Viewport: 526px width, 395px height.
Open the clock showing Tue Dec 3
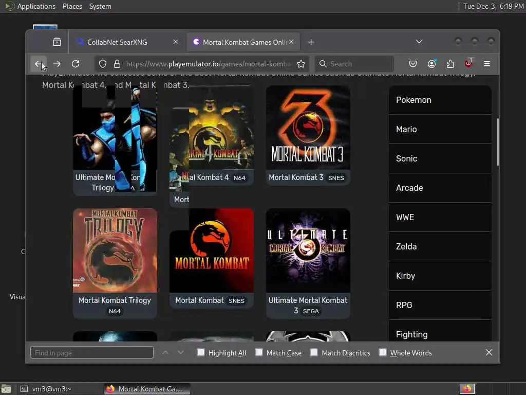493,6
